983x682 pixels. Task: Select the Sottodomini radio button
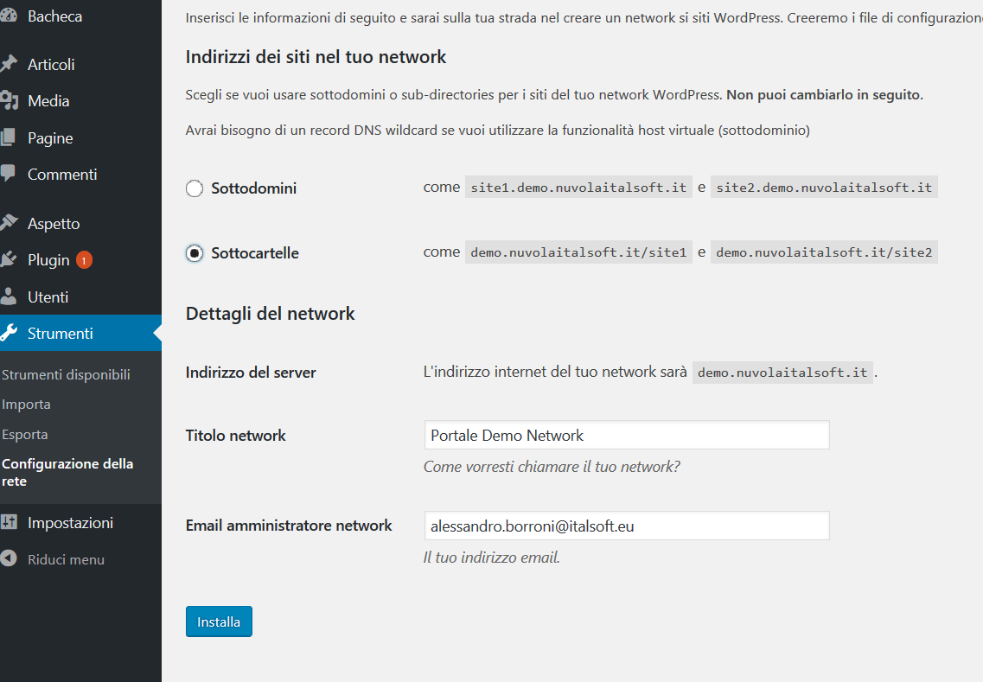coord(195,188)
